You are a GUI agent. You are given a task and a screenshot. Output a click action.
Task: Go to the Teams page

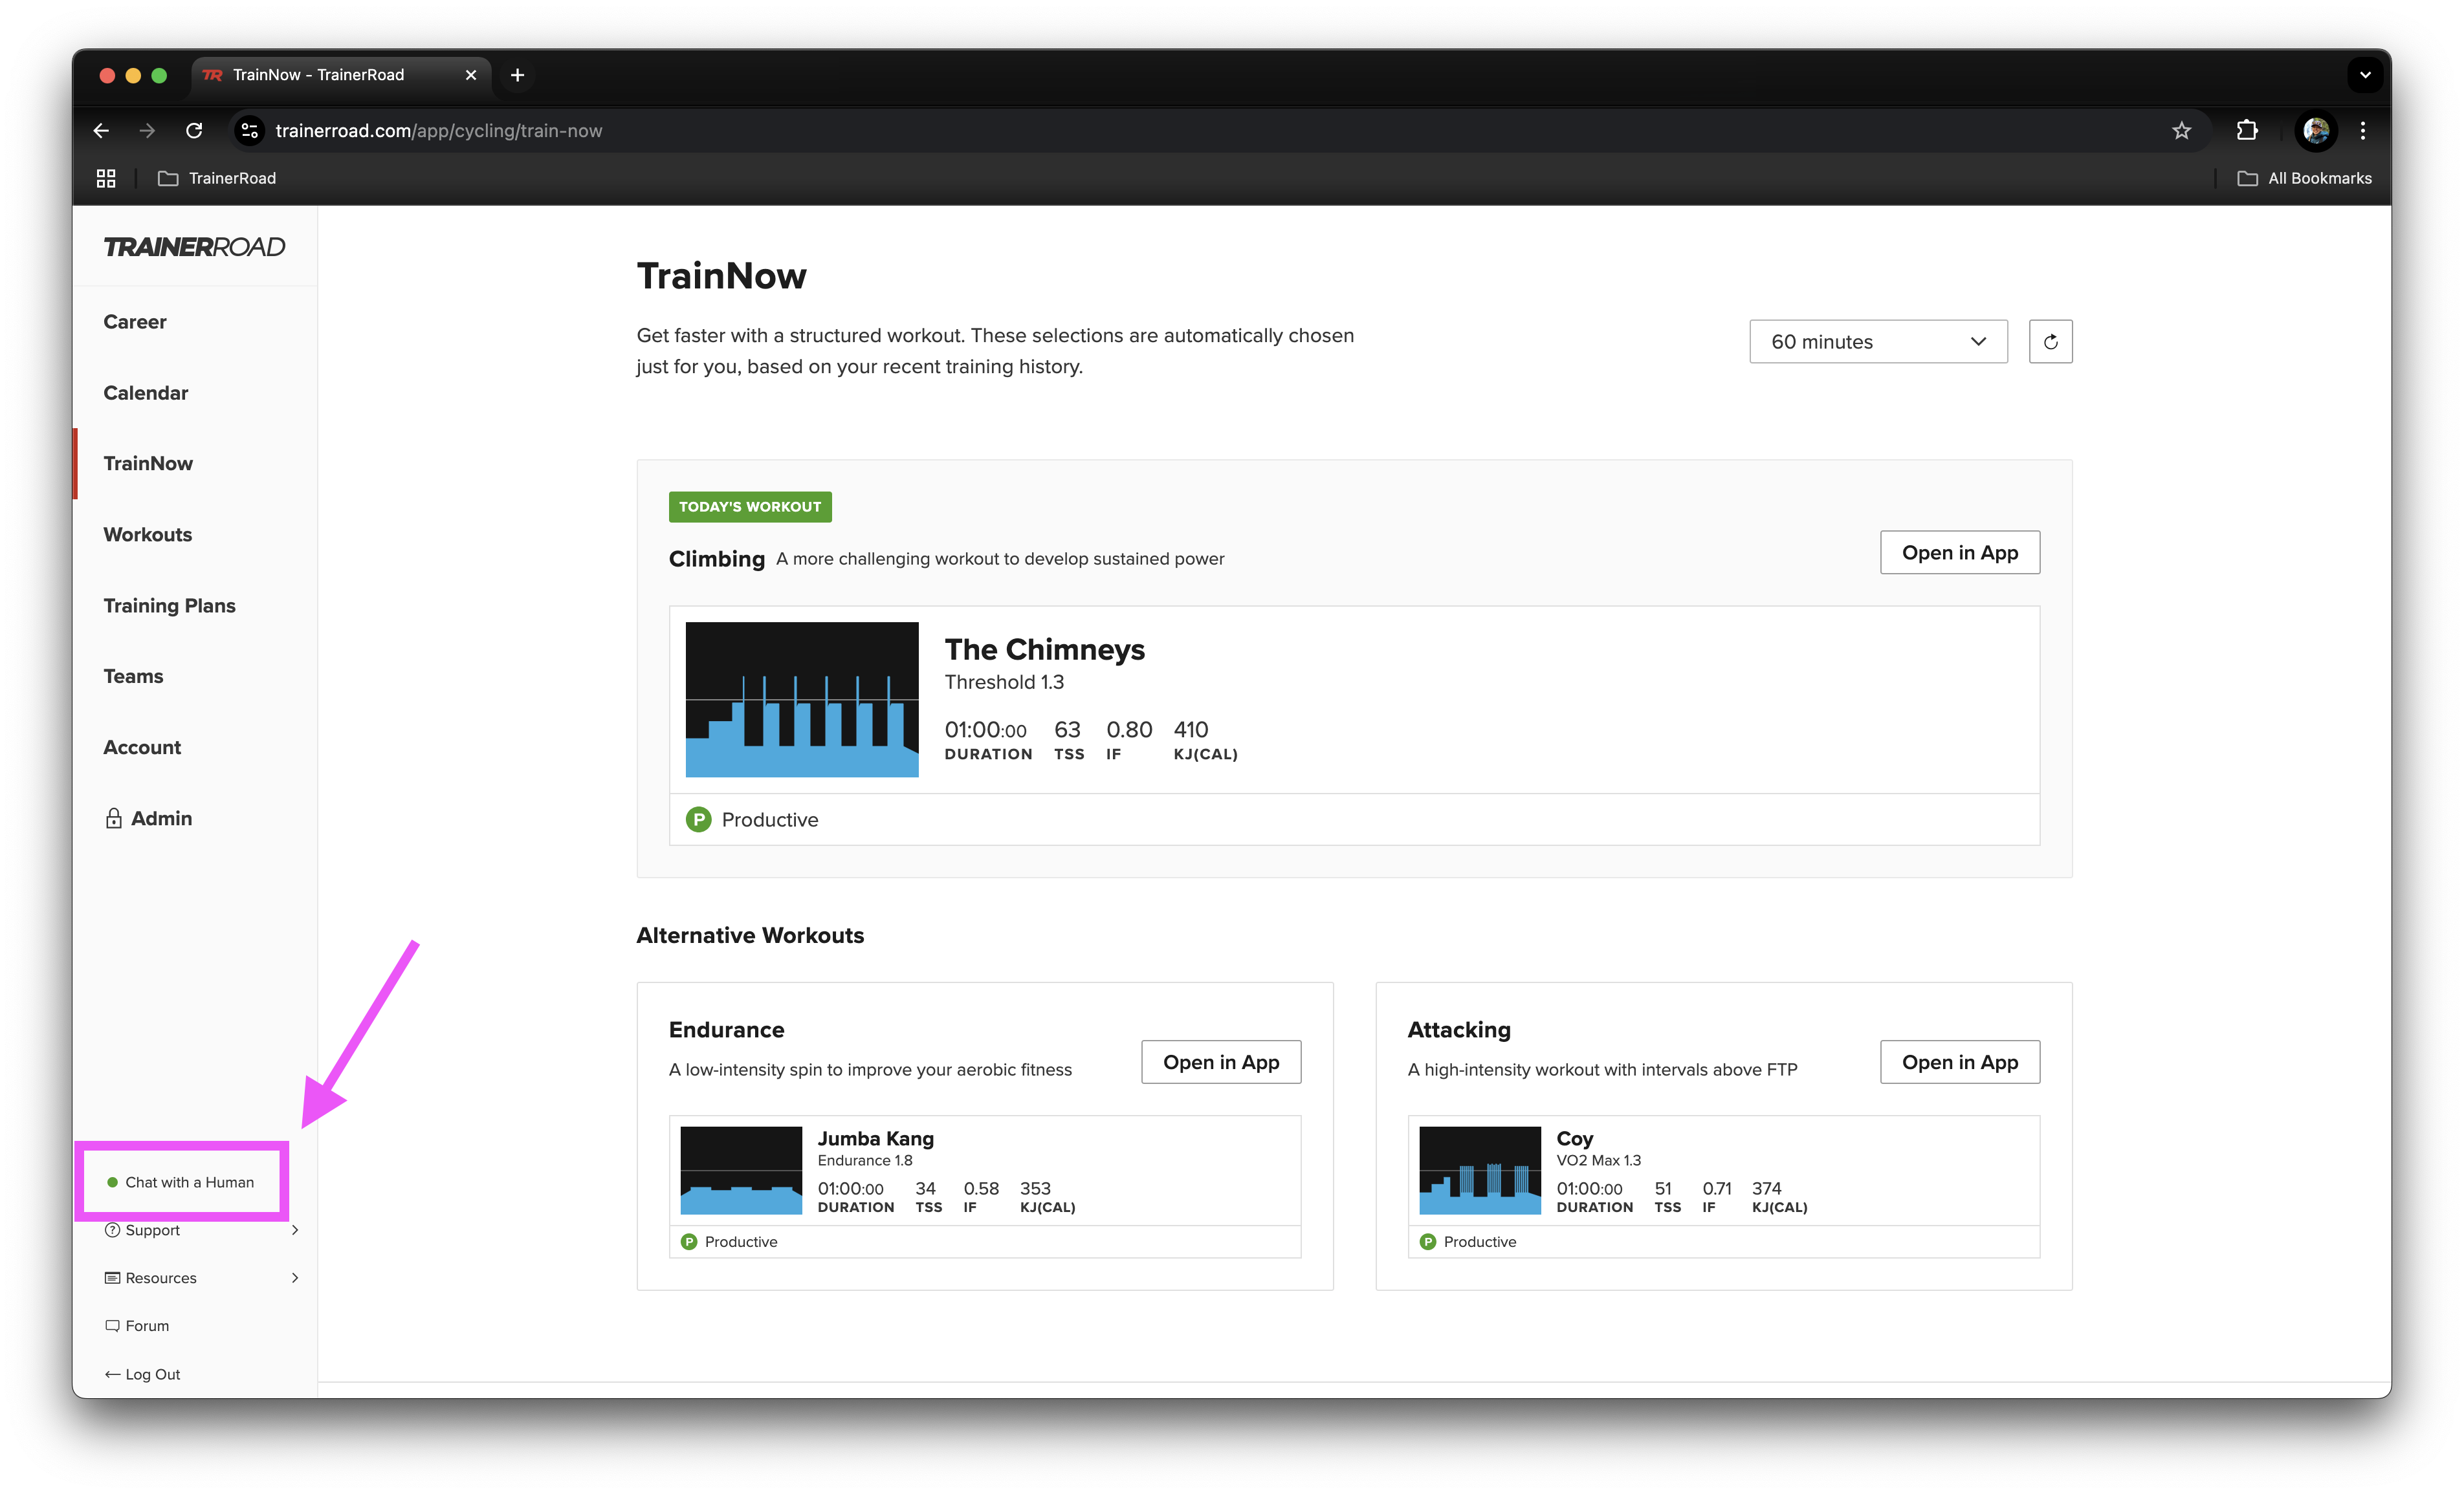pyautogui.click(x=133, y=677)
